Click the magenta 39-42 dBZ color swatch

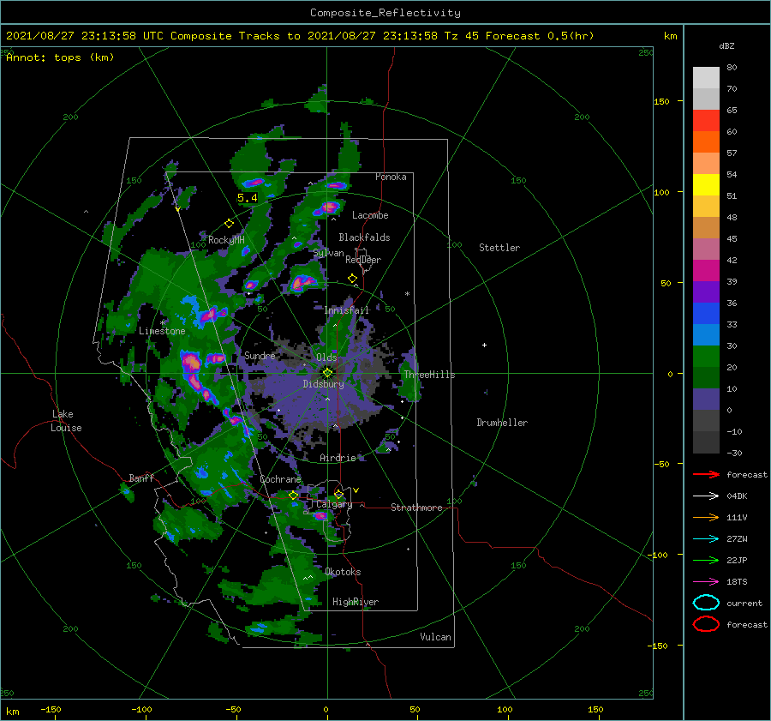pyautogui.click(x=706, y=271)
